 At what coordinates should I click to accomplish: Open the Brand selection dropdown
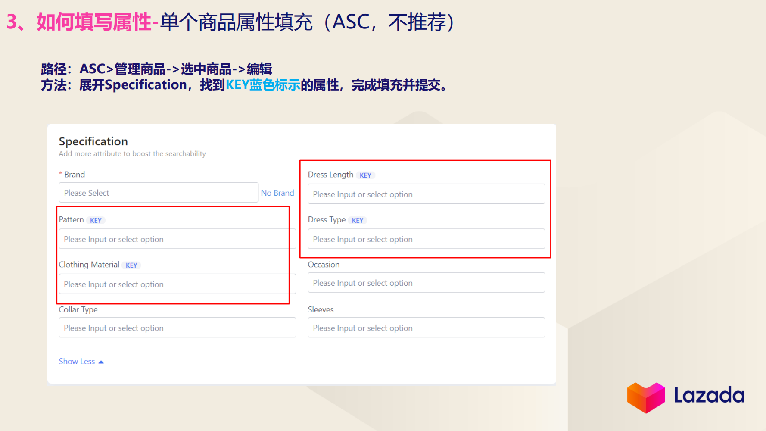158,192
